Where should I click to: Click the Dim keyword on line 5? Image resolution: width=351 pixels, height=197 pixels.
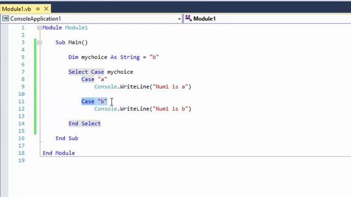click(73, 57)
